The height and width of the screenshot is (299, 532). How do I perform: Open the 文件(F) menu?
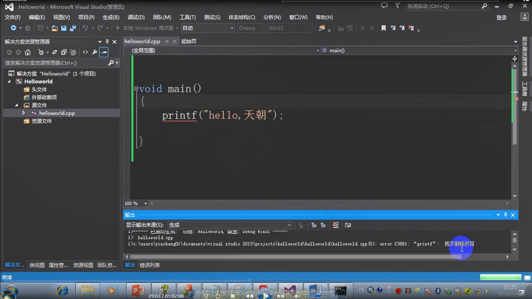[12, 17]
